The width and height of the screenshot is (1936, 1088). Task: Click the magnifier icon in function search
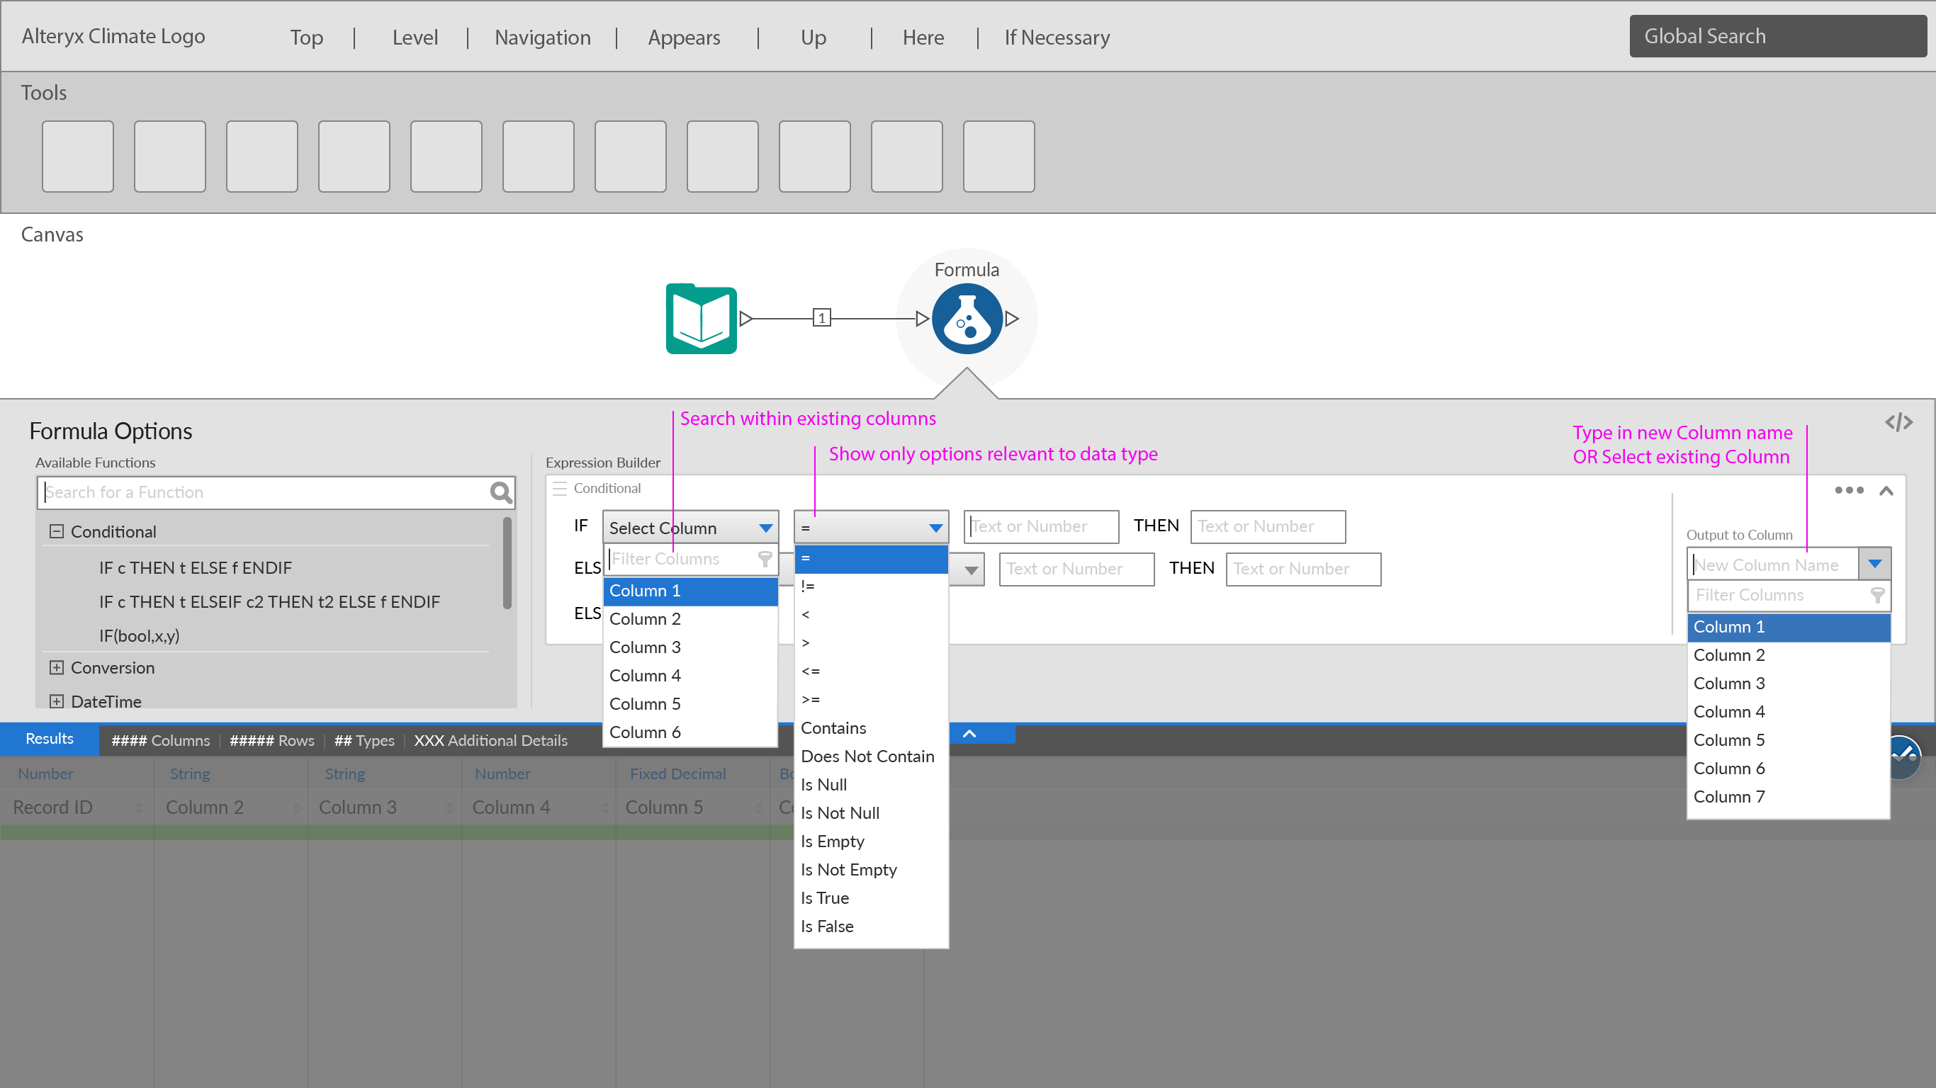coord(500,493)
